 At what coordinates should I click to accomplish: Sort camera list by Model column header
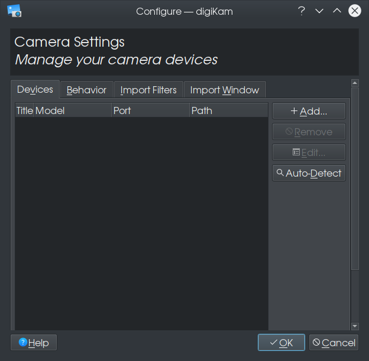[73, 110]
